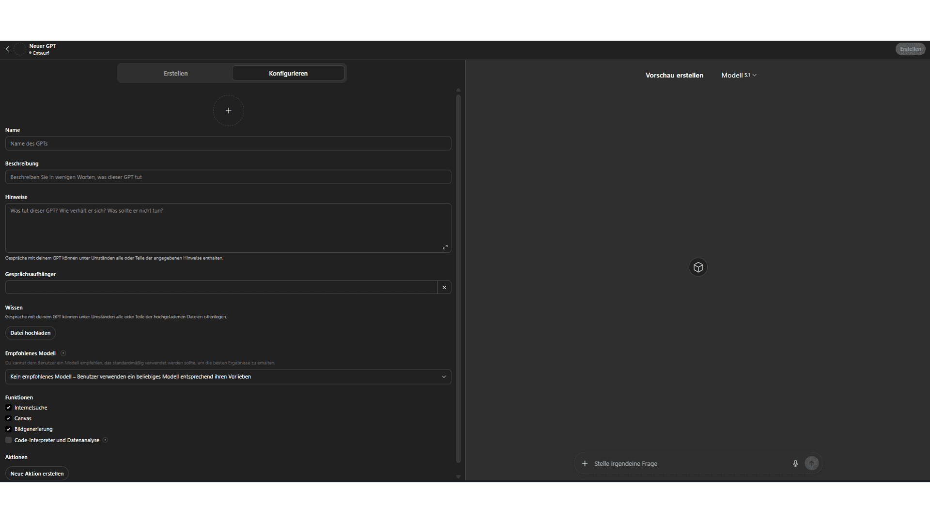
Task: Click the Funktionen section label
Action: 19,398
